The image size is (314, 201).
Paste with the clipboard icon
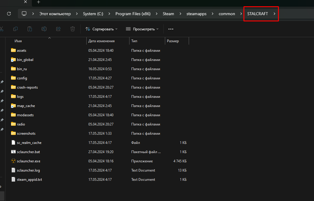point(30,29)
